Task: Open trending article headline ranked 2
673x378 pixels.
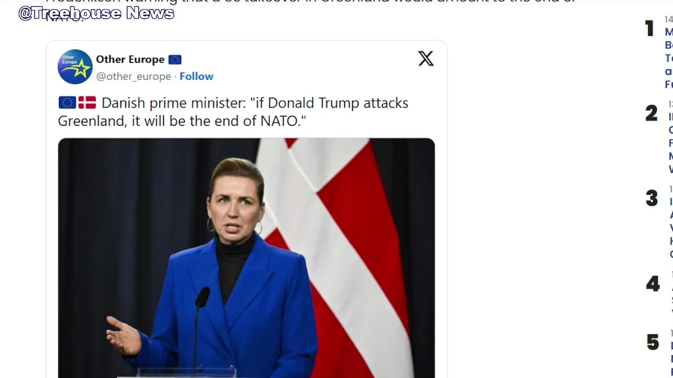Action: pyautogui.click(x=670, y=143)
